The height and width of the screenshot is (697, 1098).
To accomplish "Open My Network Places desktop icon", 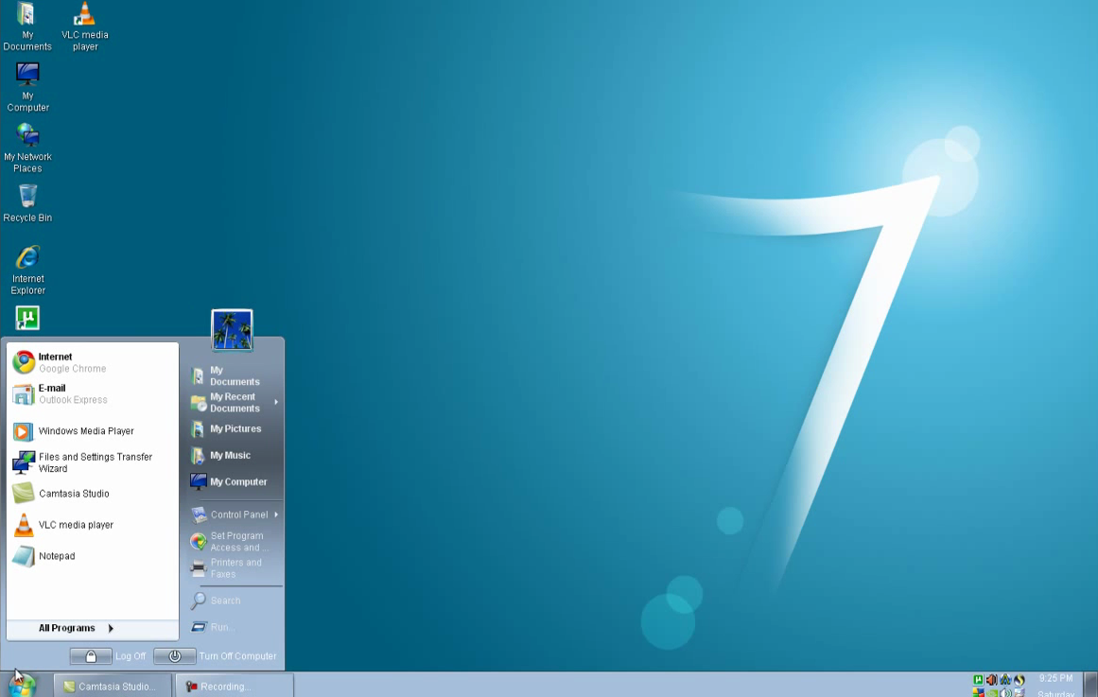I will (27, 148).
